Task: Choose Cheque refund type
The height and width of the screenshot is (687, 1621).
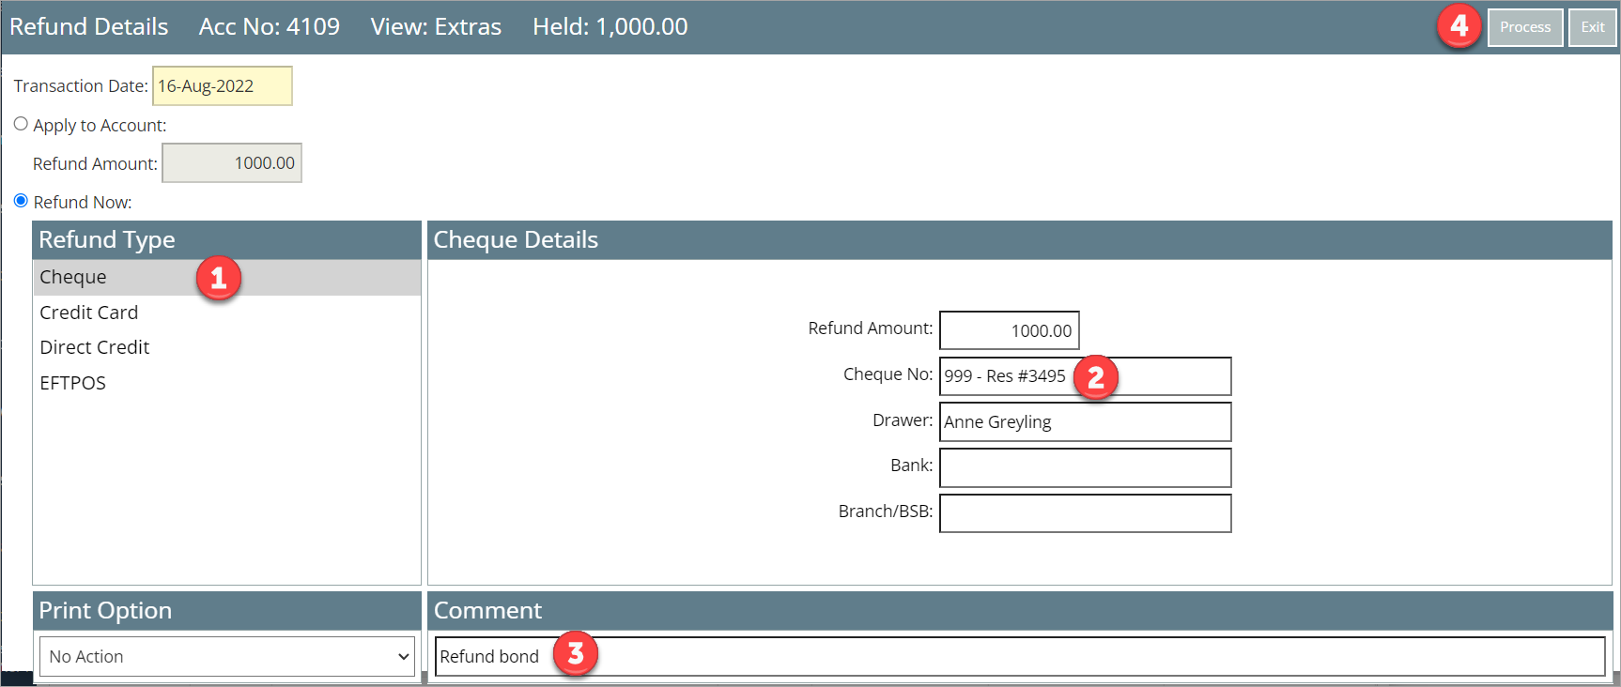Action: [x=73, y=278]
